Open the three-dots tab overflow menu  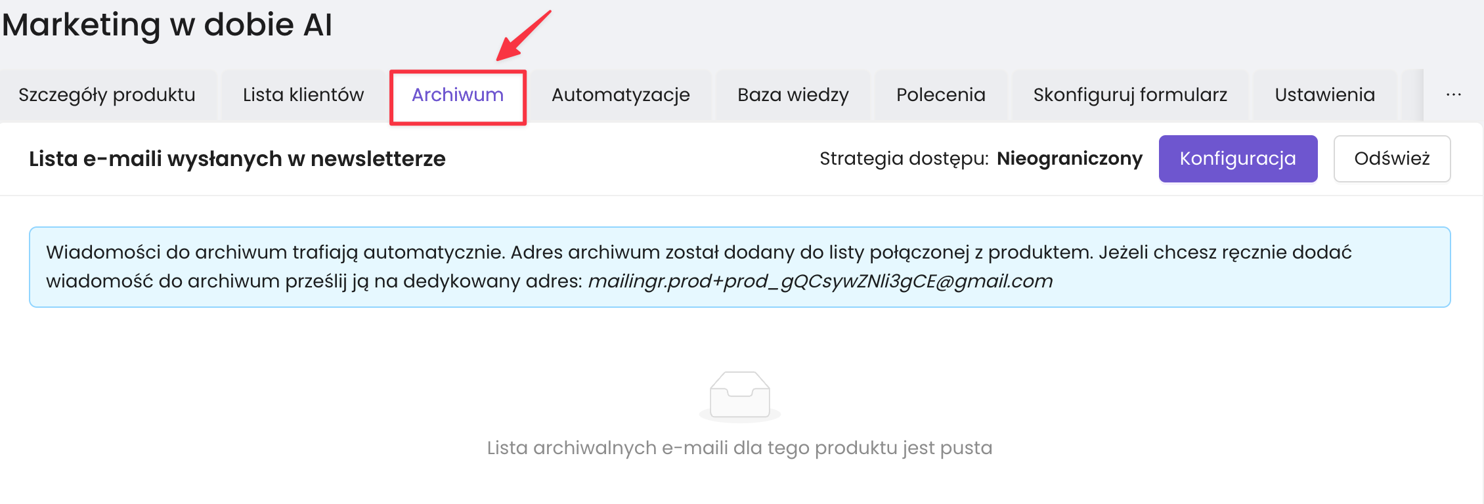(1453, 95)
